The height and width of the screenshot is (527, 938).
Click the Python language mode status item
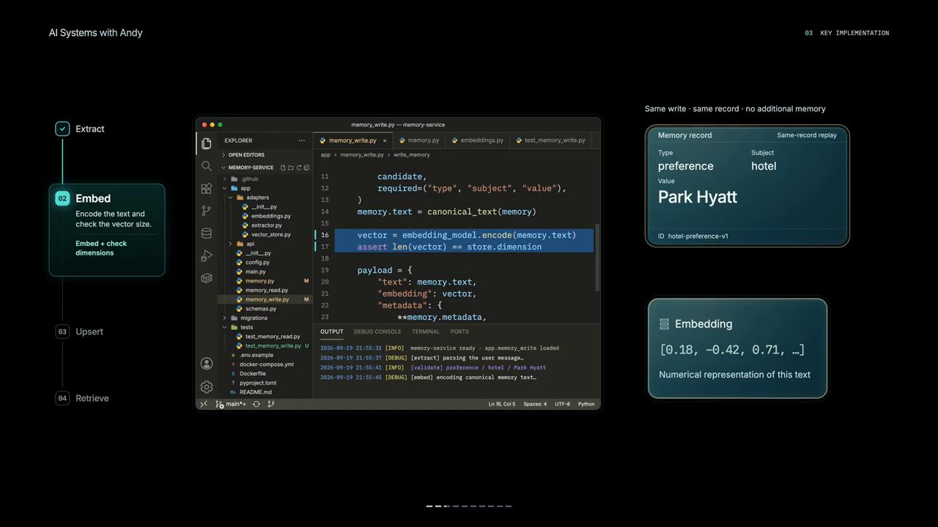(586, 404)
